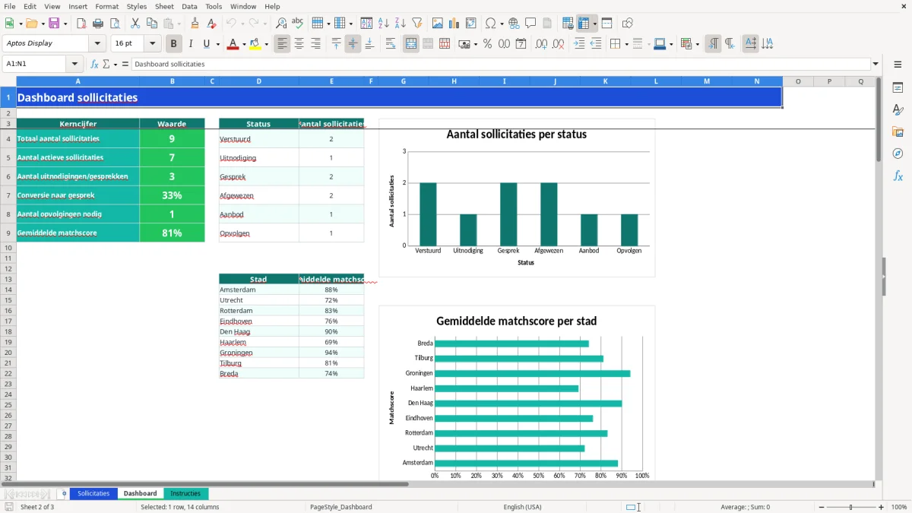Toggle left-to-right paragraph direction
912x513 pixels.
pyautogui.click(x=713, y=44)
